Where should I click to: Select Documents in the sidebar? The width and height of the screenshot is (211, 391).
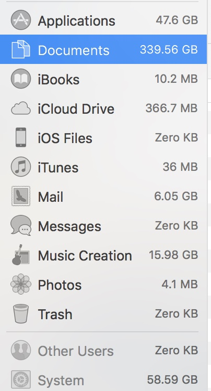click(x=103, y=49)
